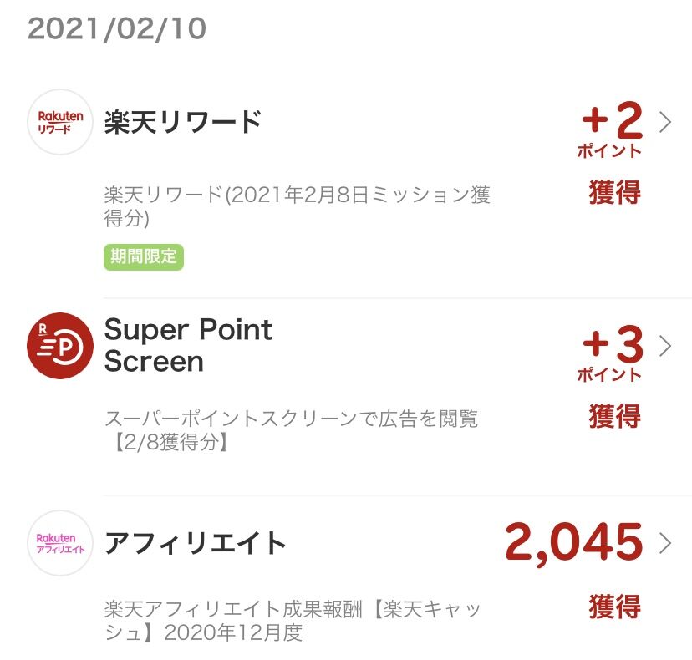Select the 2,045 amount
Image resolution: width=692 pixels, height=660 pixels.
point(573,544)
